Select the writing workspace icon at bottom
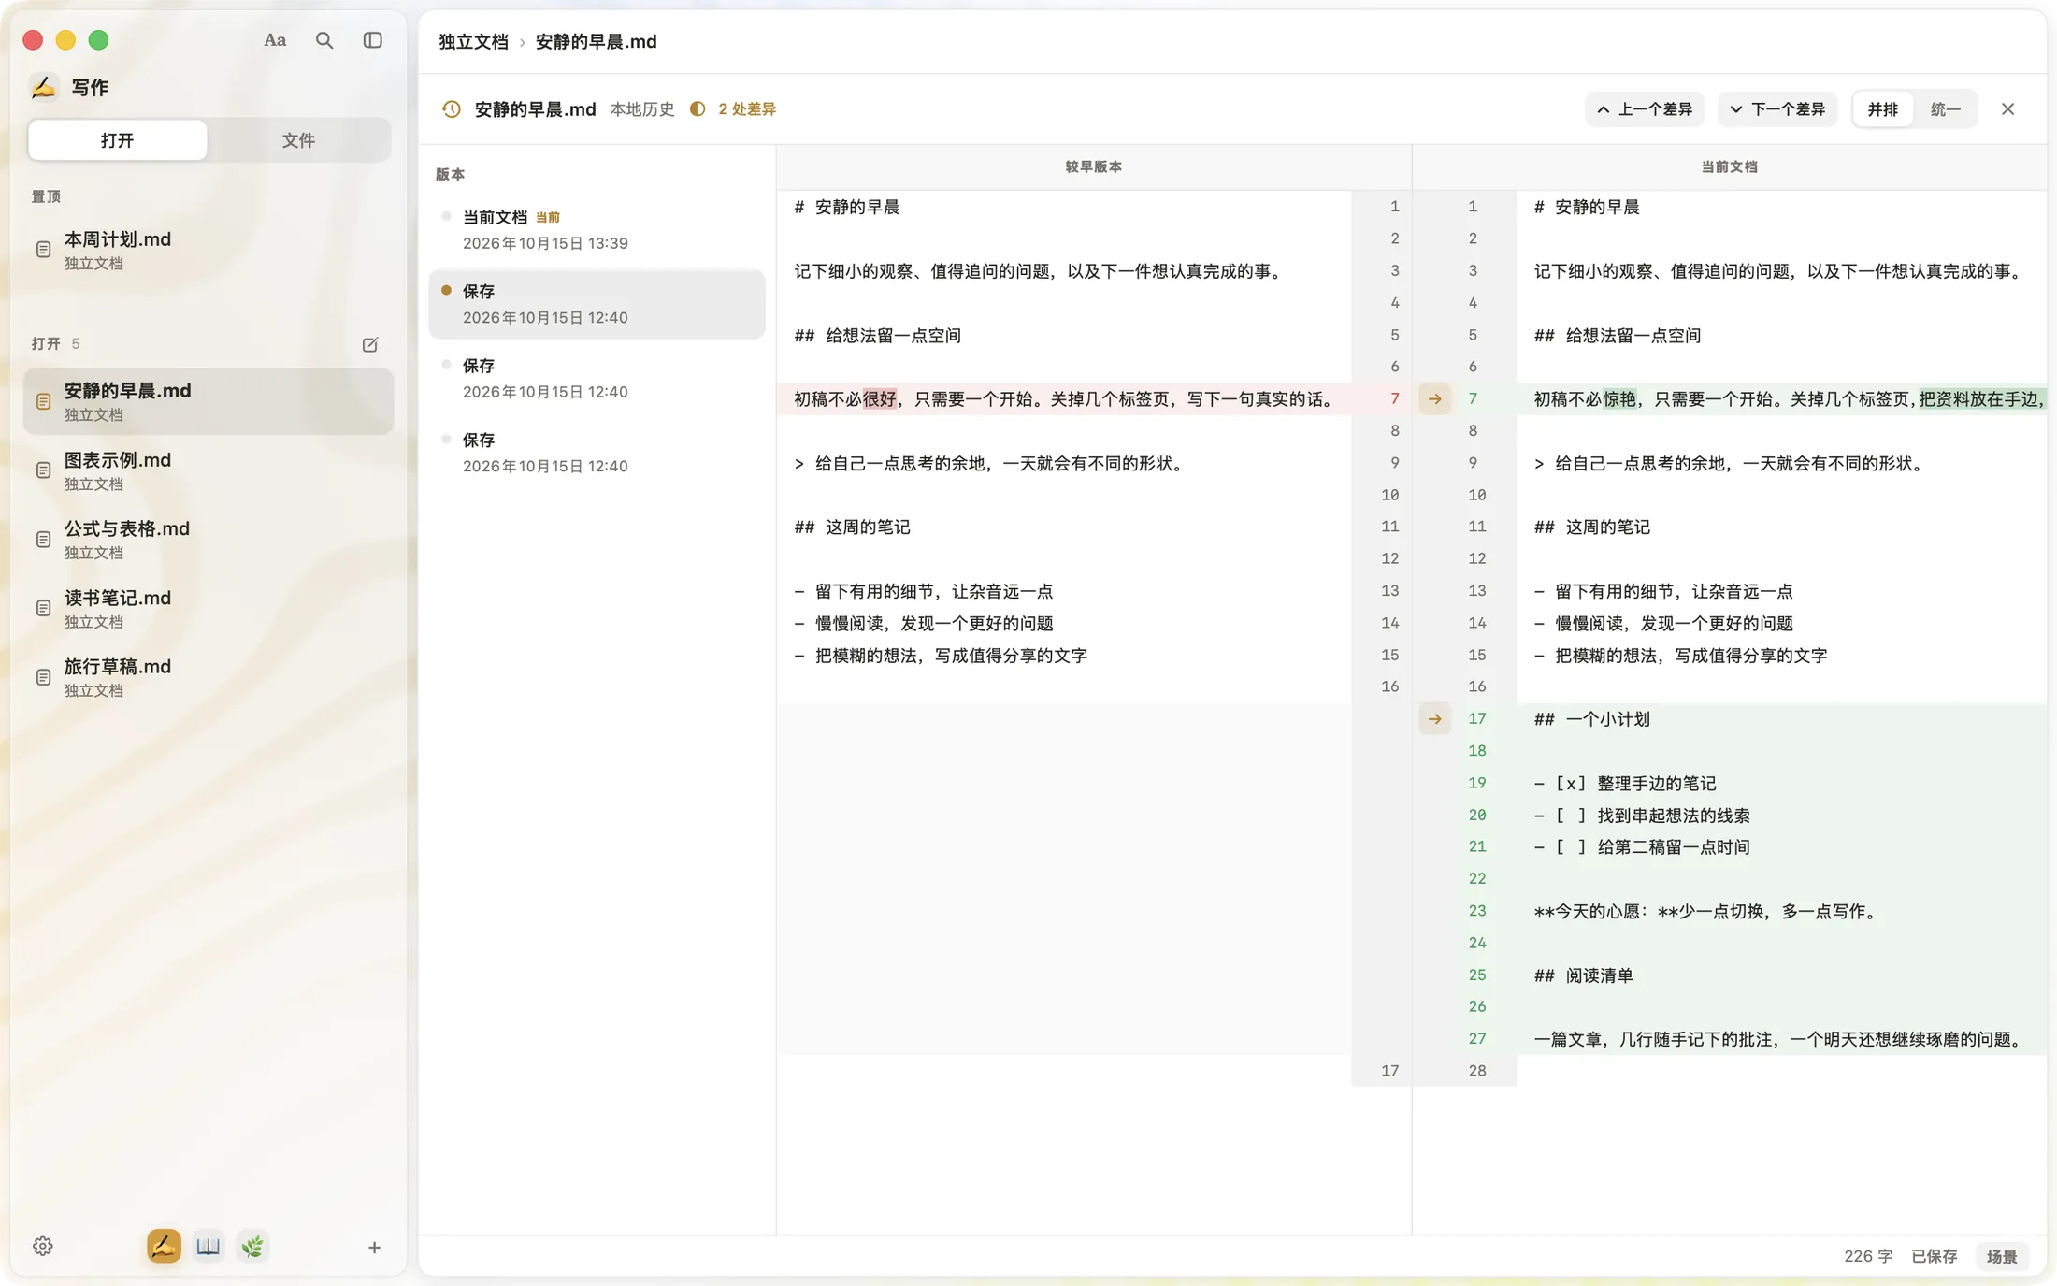Screen dimensions: 2057x1286 [164, 1246]
